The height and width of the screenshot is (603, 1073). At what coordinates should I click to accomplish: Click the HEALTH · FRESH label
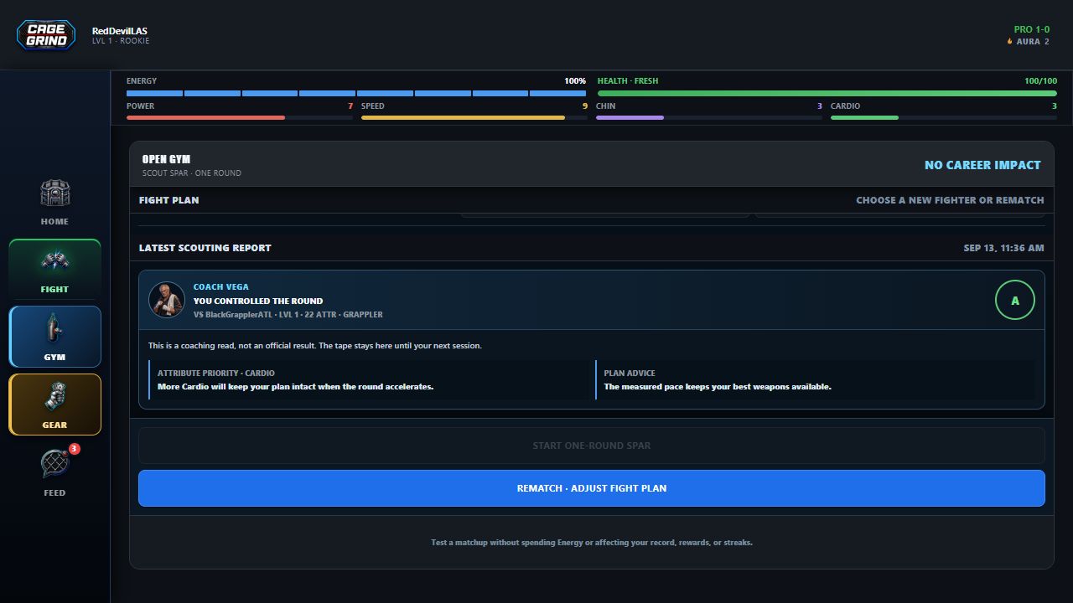tap(628, 81)
